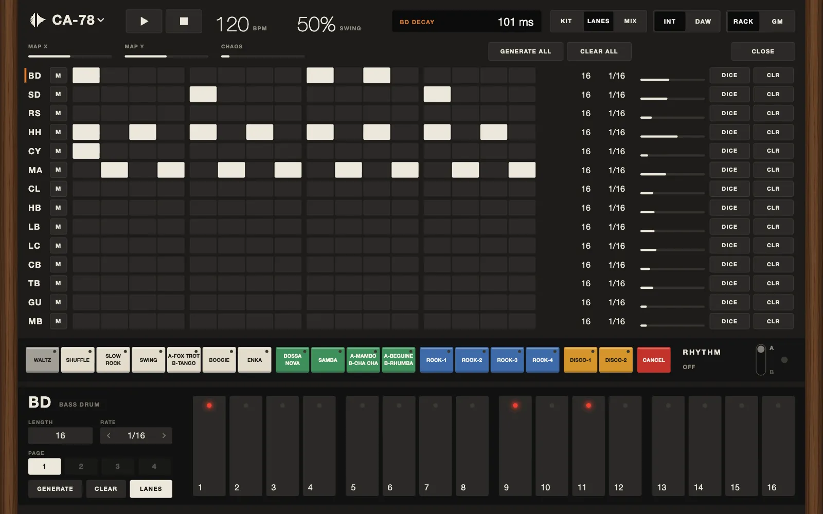Viewport: 823px width, 514px height.
Task: Adjust the CHAOS slider
Action: [263, 56]
